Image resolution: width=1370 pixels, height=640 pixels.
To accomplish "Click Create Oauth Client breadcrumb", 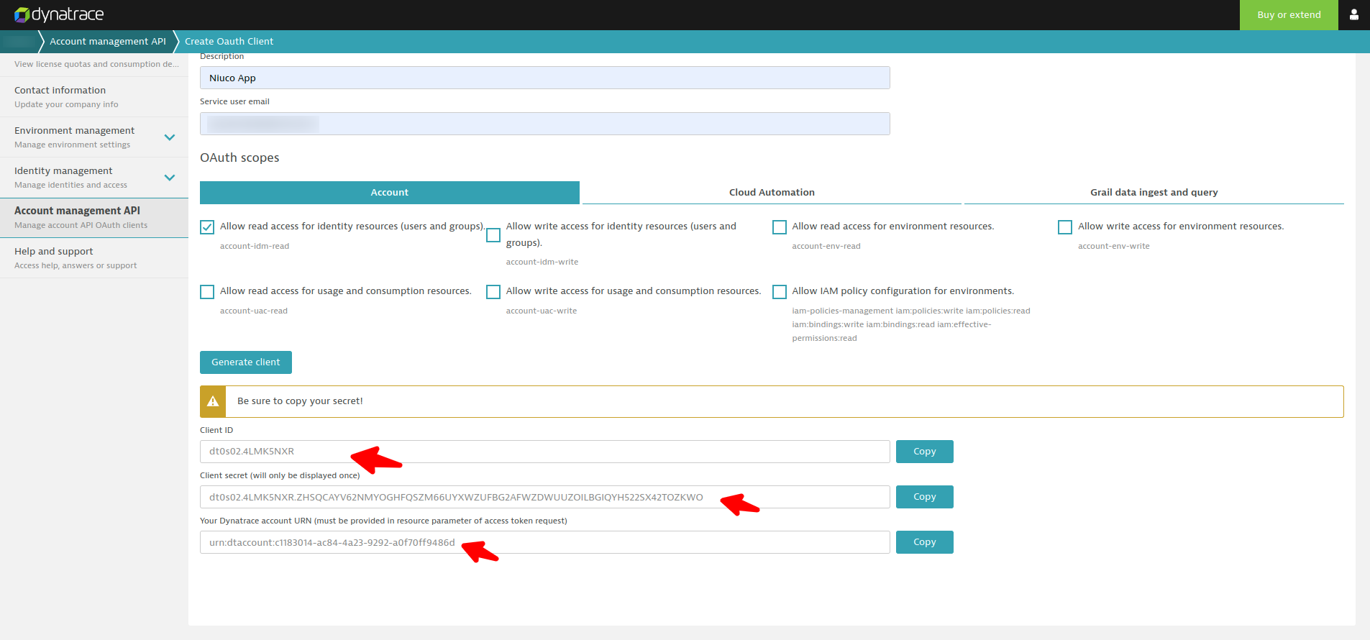I will (229, 42).
